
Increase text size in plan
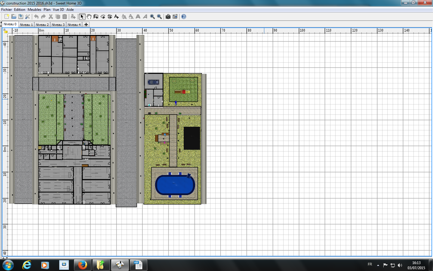click(124, 17)
